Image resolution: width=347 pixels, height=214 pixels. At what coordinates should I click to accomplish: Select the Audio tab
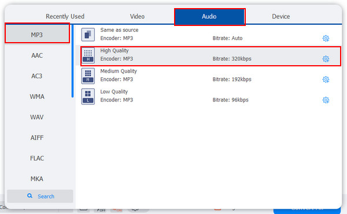tap(209, 17)
